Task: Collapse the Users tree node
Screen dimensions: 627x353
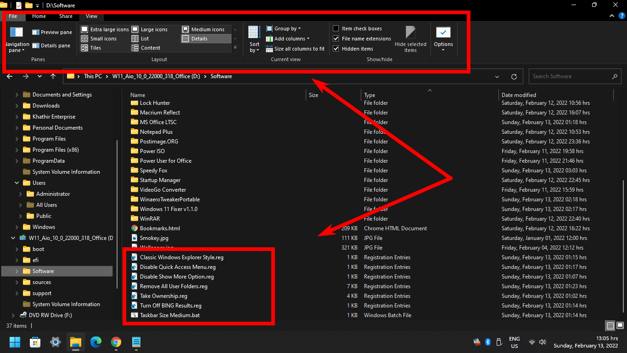Action: click(17, 183)
